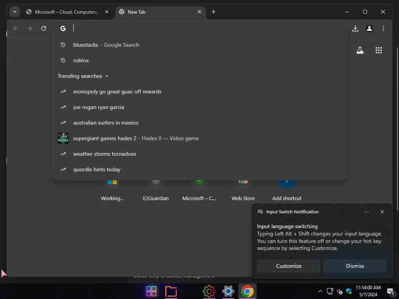Select monopoly go great guac off rewards

point(199,91)
